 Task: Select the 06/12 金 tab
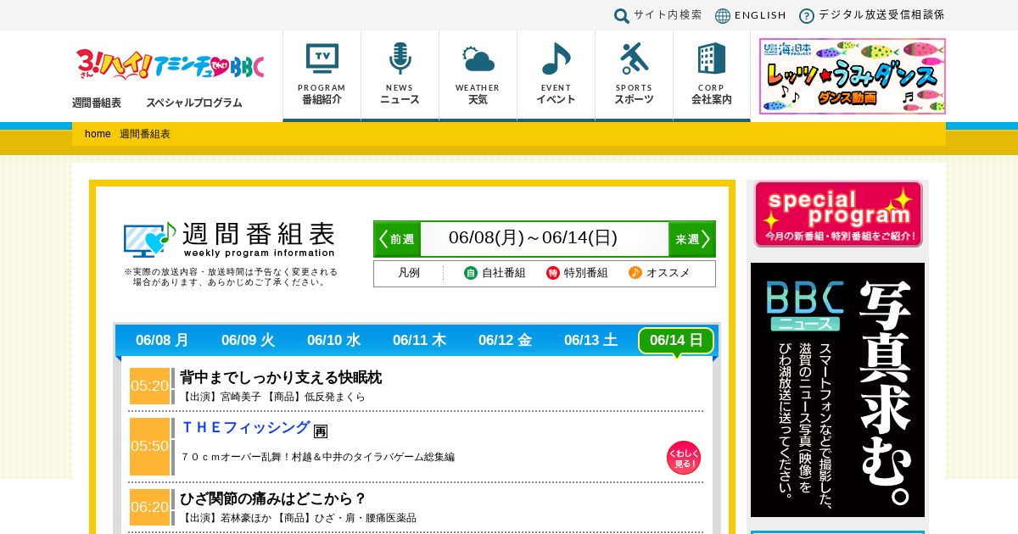(505, 341)
